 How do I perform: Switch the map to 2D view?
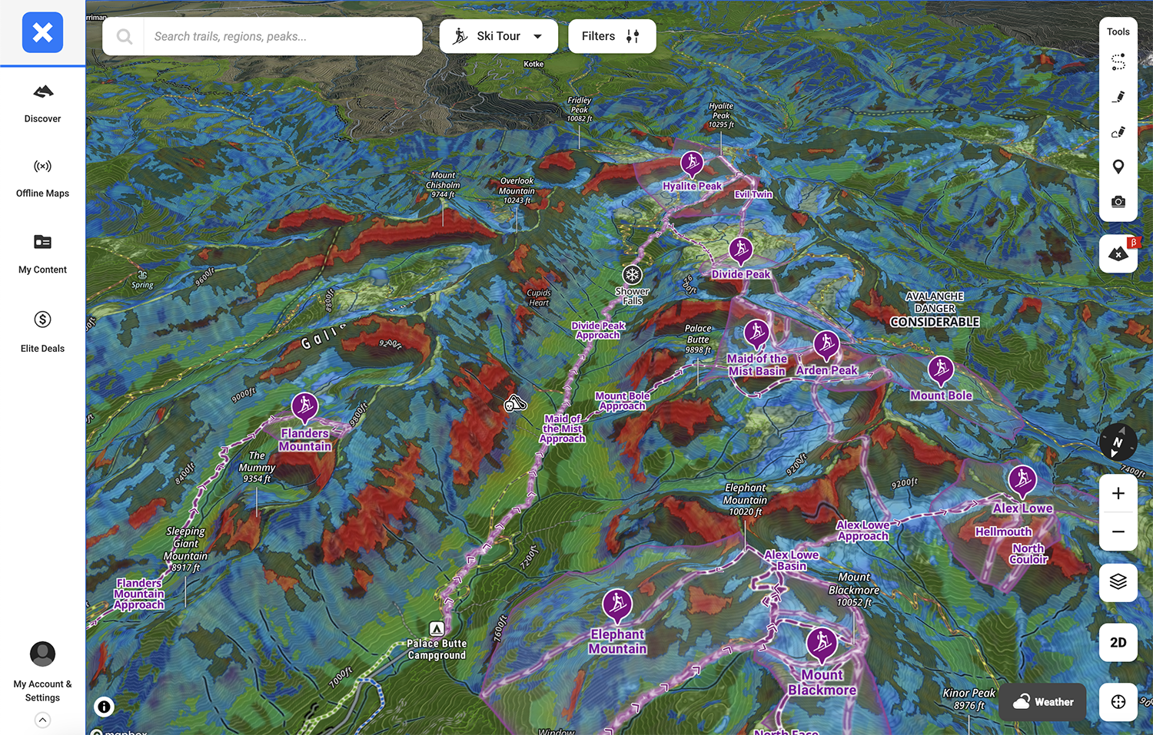click(x=1118, y=642)
